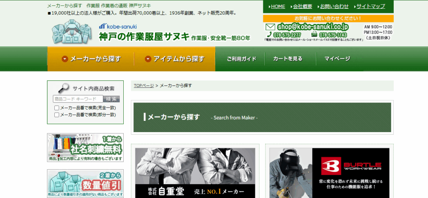The image size is (428, 198).
Task: Click the magnifying glass search icon
Action: coord(64,88)
